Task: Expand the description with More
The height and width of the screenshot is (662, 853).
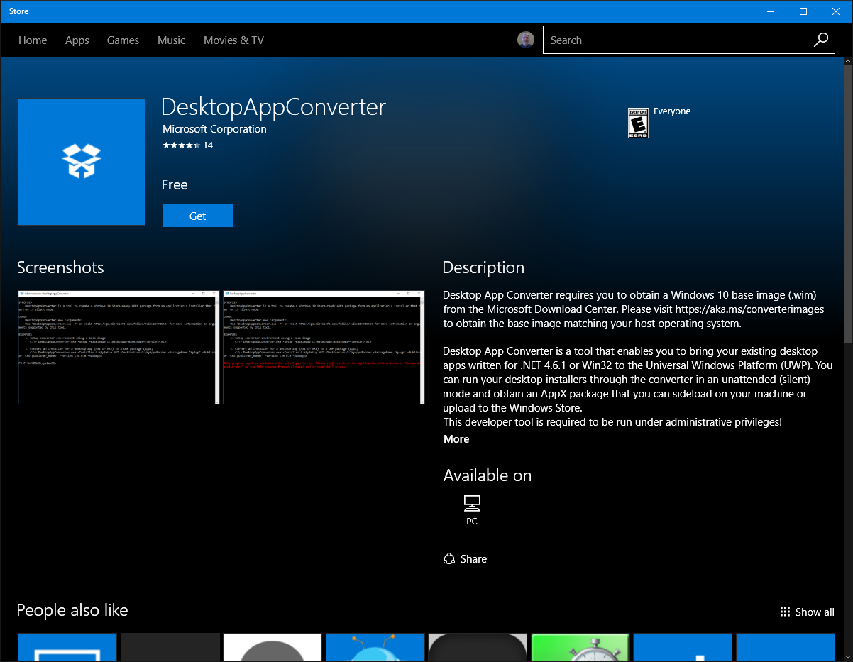Action: [456, 438]
